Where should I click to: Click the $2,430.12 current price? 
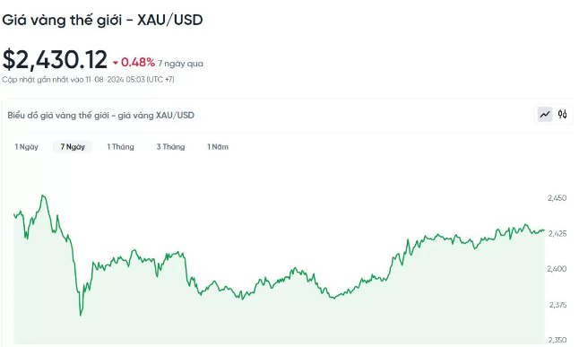tap(55, 59)
